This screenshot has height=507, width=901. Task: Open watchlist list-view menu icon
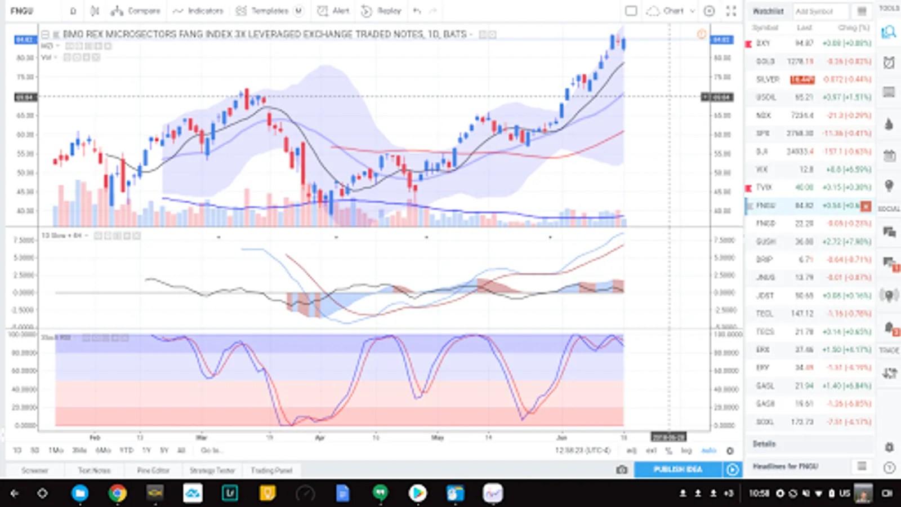coord(862,11)
